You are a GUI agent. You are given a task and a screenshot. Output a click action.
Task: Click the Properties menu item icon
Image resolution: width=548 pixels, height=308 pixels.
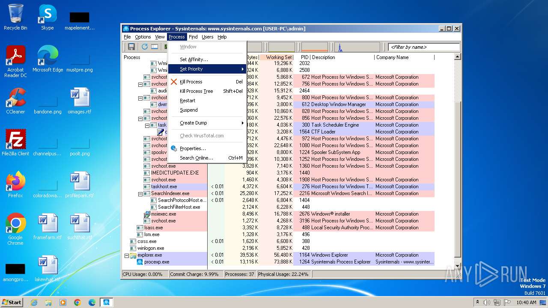[x=174, y=148]
